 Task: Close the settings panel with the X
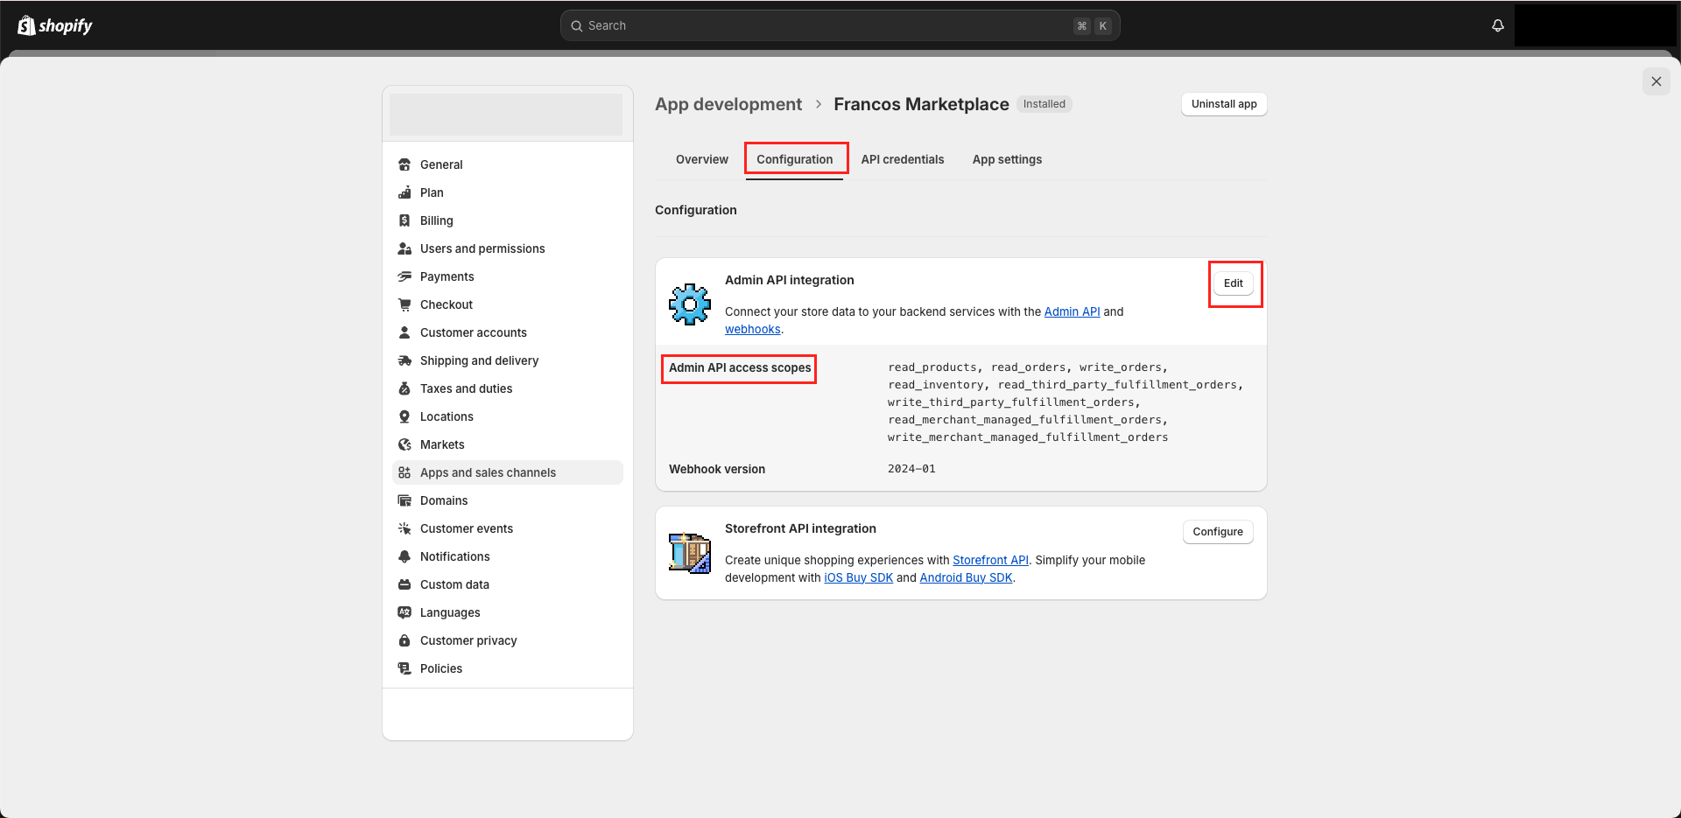tap(1656, 81)
